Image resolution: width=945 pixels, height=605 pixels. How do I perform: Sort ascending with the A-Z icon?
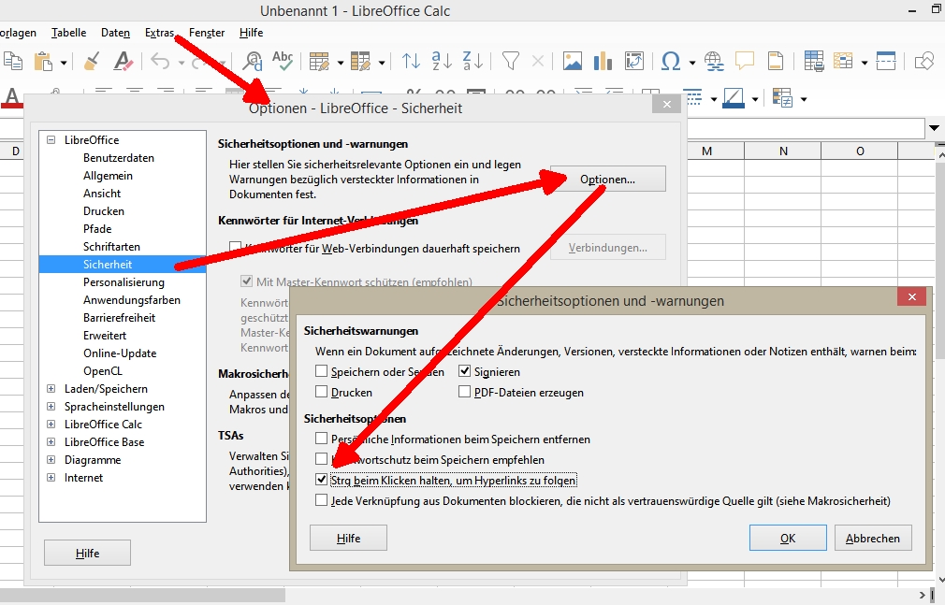(x=442, y=61)
